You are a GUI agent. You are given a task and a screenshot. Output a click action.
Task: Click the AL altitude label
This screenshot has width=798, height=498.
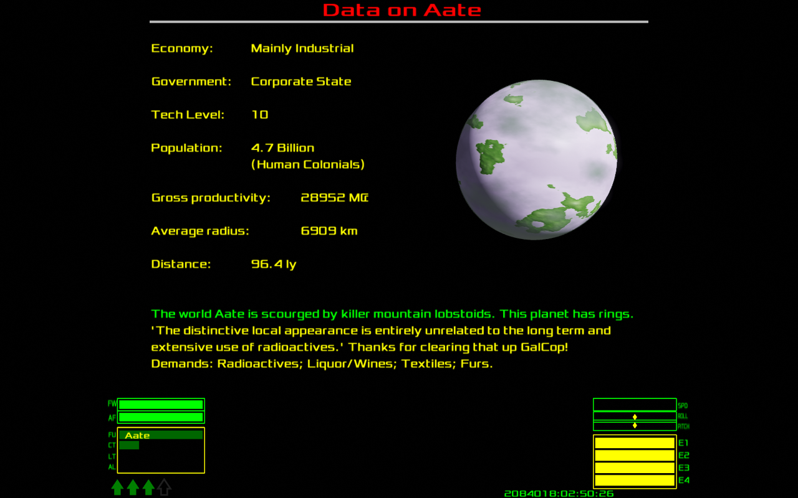click(x=112, y=467)
